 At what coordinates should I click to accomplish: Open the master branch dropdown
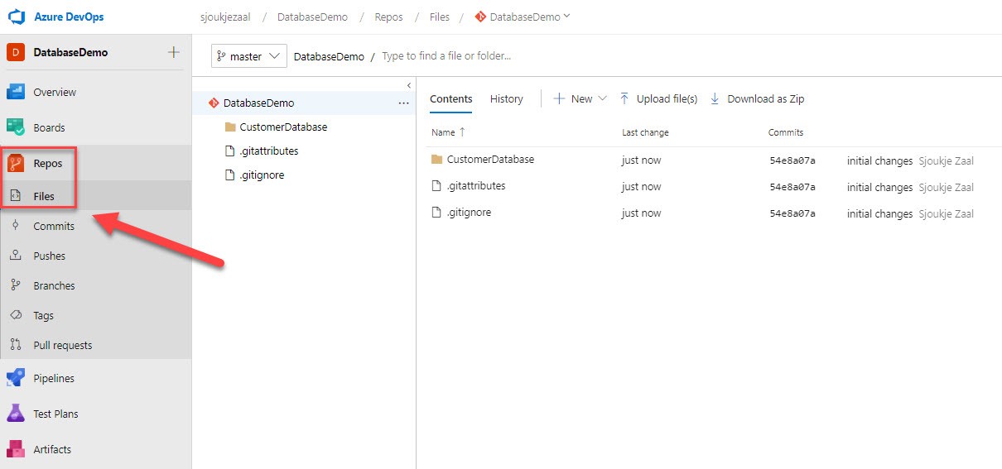(x=249, y=56)
